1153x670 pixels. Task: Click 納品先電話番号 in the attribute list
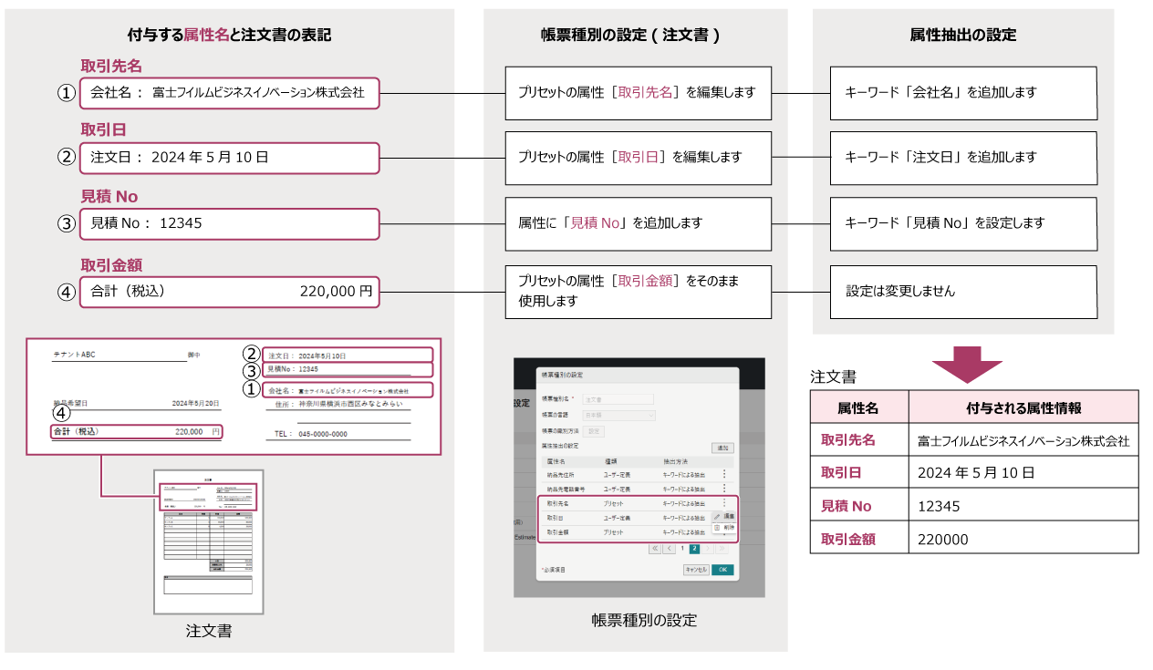[x=566, y=490]
